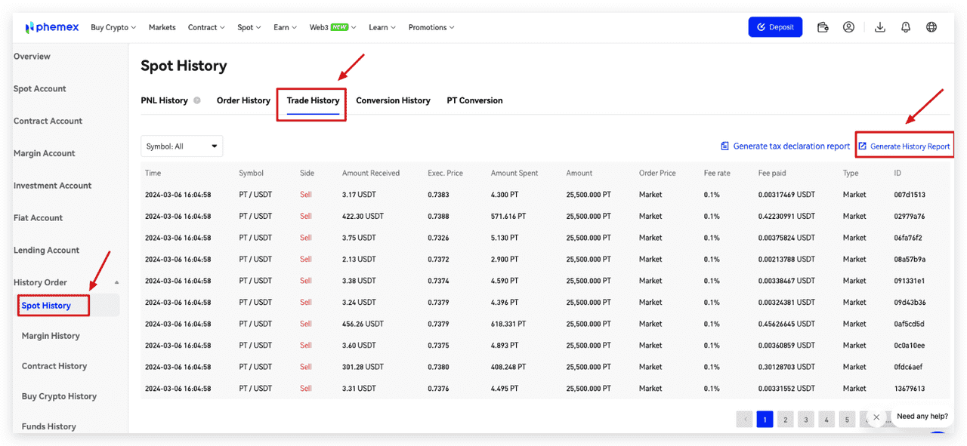Open the notifications bell
Viewport: 967px width, 446px height.
[906, 27]
